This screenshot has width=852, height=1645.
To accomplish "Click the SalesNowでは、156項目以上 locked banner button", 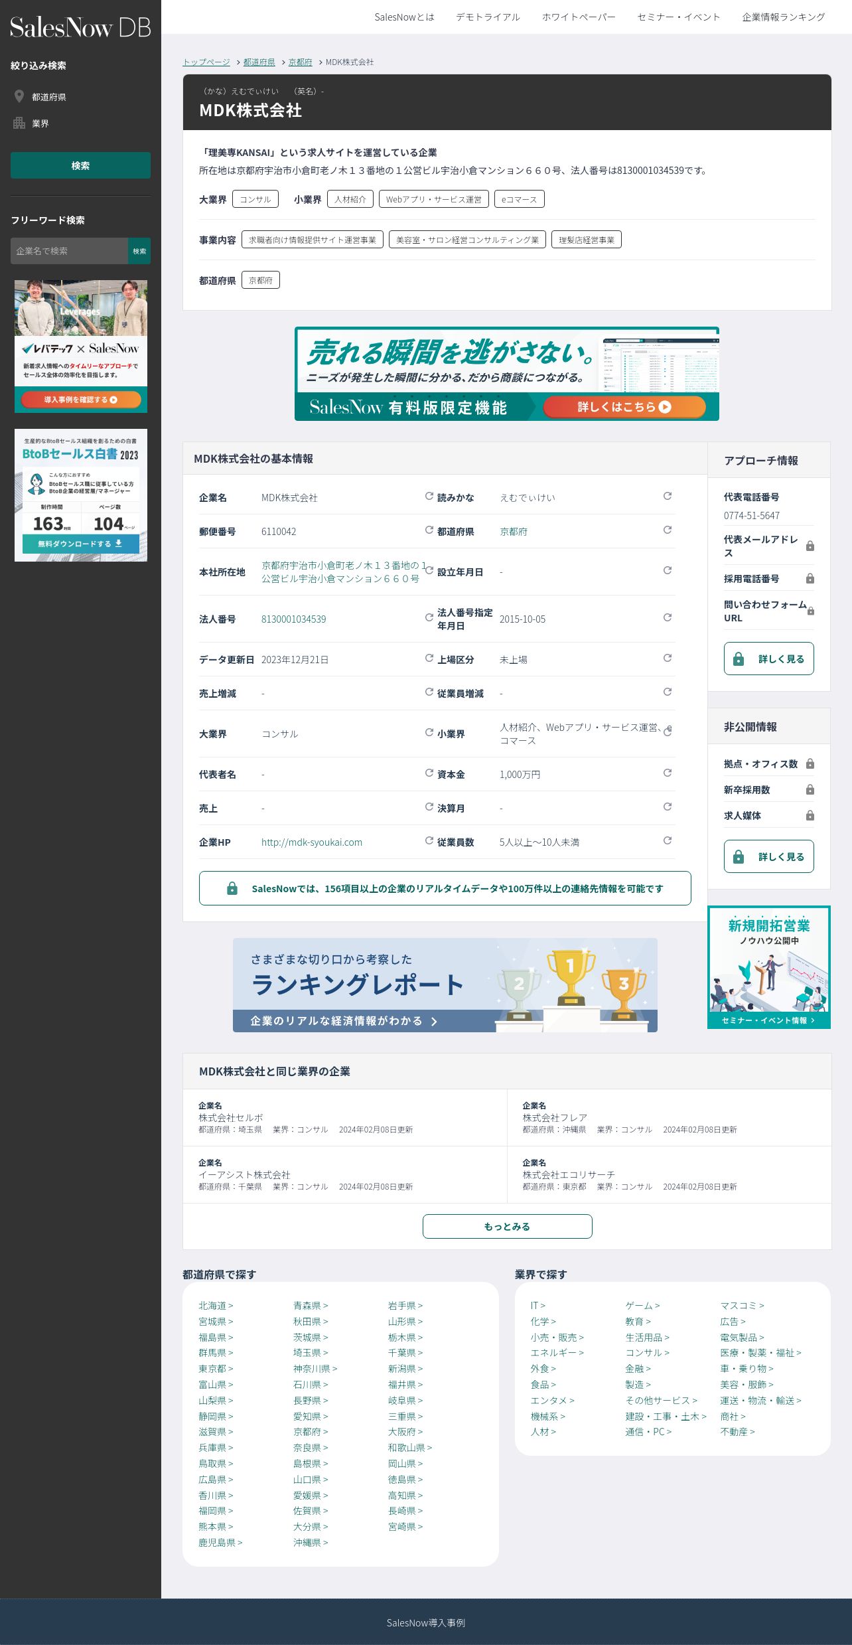I will 445,888.
